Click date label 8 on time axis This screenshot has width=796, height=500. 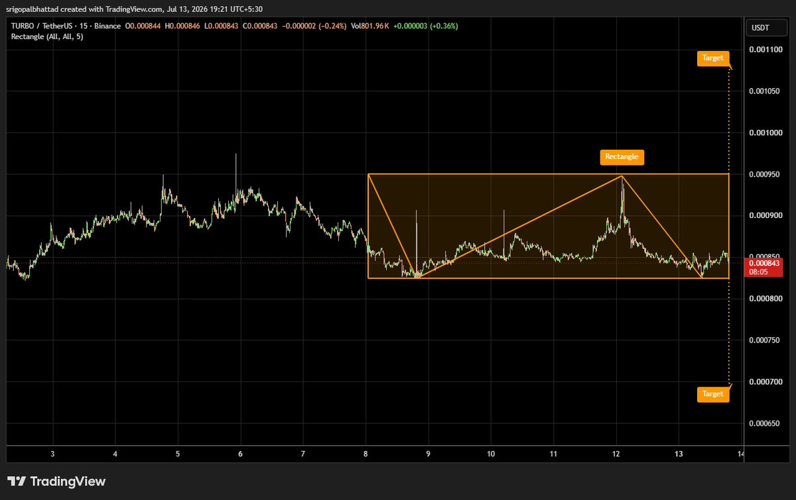(365, 454)
